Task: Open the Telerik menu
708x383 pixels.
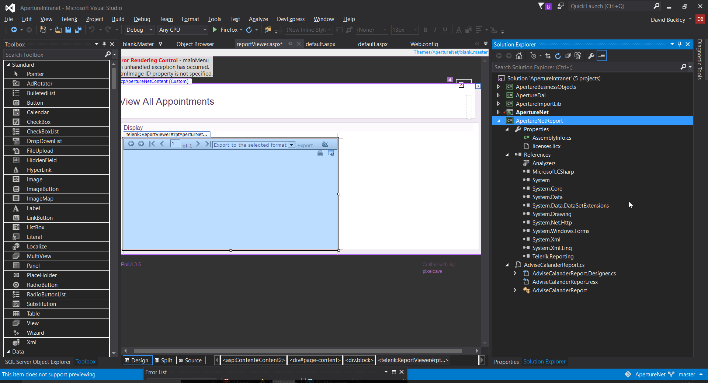Action: point(69,19)
